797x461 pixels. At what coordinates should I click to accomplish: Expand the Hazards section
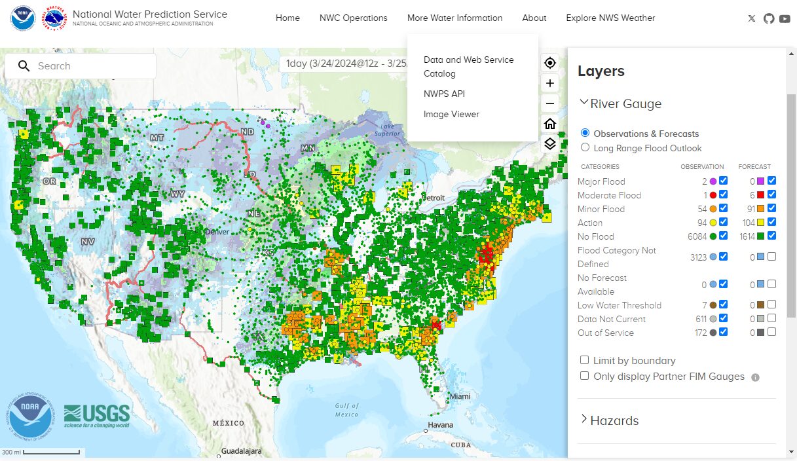click(x=583, y=420)
